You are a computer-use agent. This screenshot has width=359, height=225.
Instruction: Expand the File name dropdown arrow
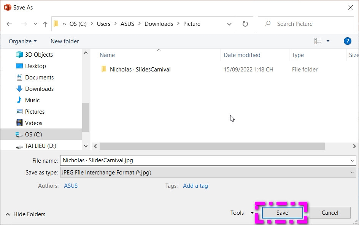coord(353,161)
